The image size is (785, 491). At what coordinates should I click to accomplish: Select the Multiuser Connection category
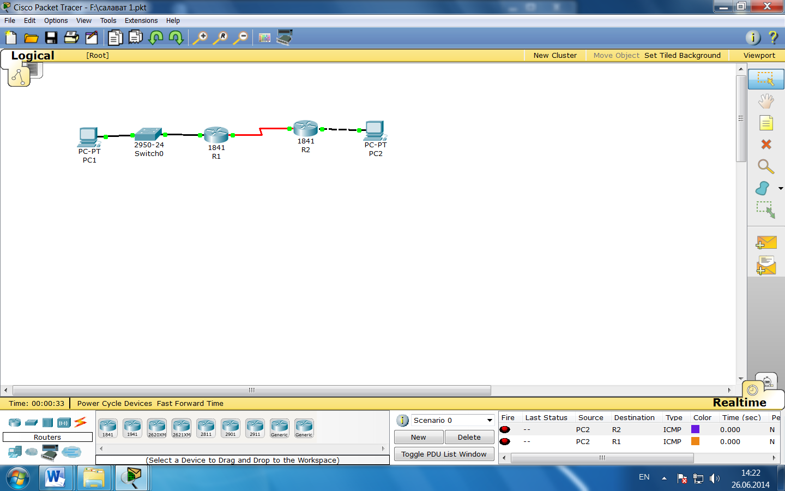coord(71,452)
